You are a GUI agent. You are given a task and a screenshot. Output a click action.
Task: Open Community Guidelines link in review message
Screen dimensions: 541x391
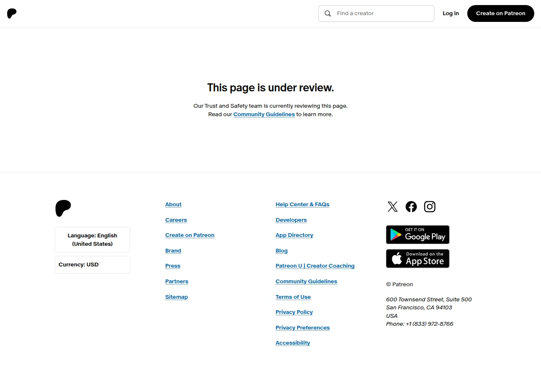coord(264,114)
